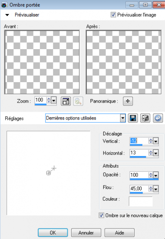Open the Réglages presets dropdown
165x239 pixels.
click(x=122, y=118)
